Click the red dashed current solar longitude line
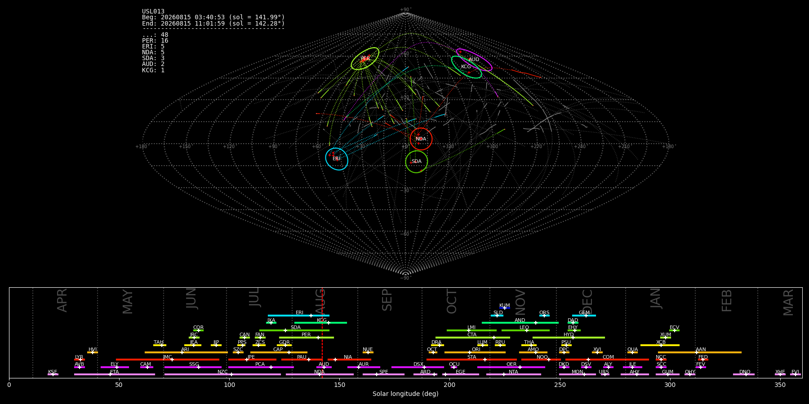The height and width of the screenshot is (404, 809). coord(322,333)
